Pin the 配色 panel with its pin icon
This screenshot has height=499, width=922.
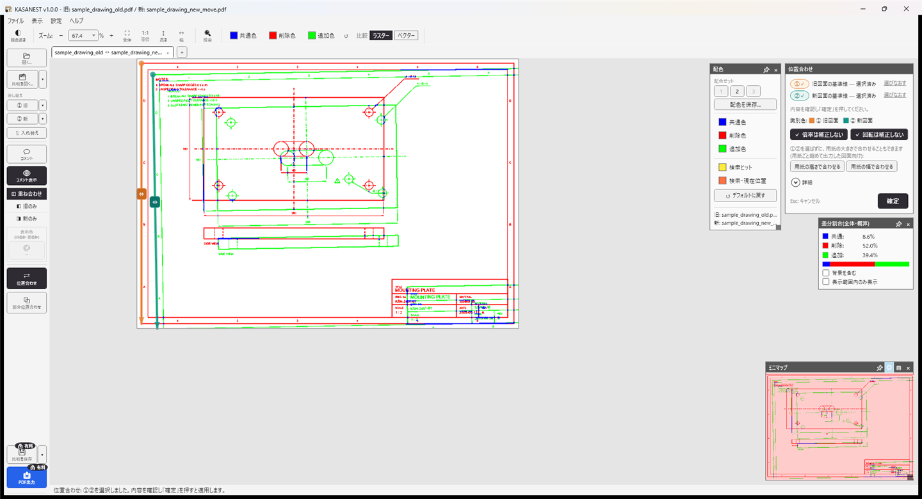pyautogui.click(x=766, y=70)
